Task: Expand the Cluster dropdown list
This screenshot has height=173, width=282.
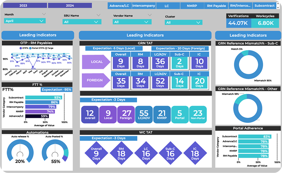Action: pos(183,22)
